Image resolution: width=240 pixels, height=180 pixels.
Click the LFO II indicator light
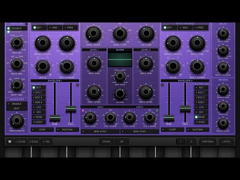(157, 110)
